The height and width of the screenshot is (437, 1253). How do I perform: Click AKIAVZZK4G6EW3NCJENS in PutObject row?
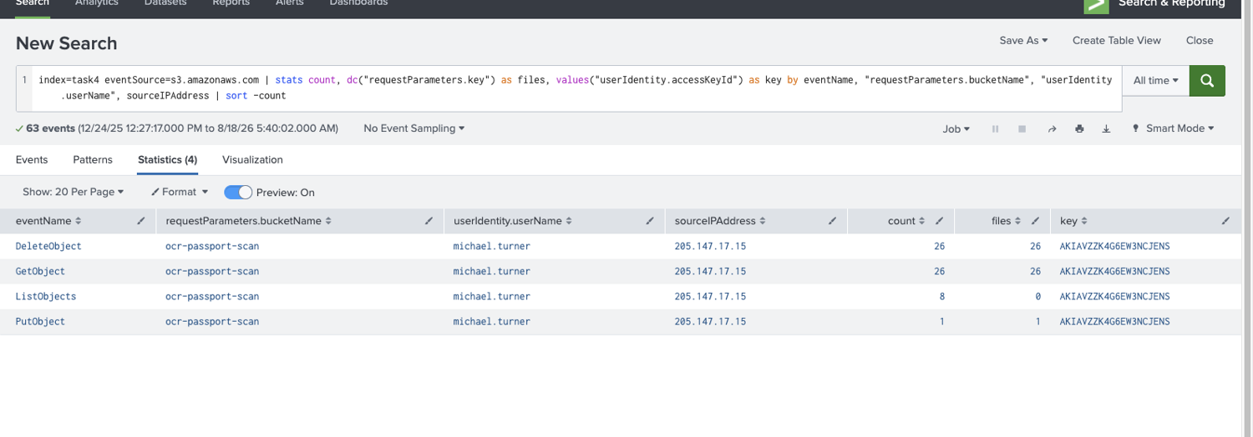[1114, 321]
